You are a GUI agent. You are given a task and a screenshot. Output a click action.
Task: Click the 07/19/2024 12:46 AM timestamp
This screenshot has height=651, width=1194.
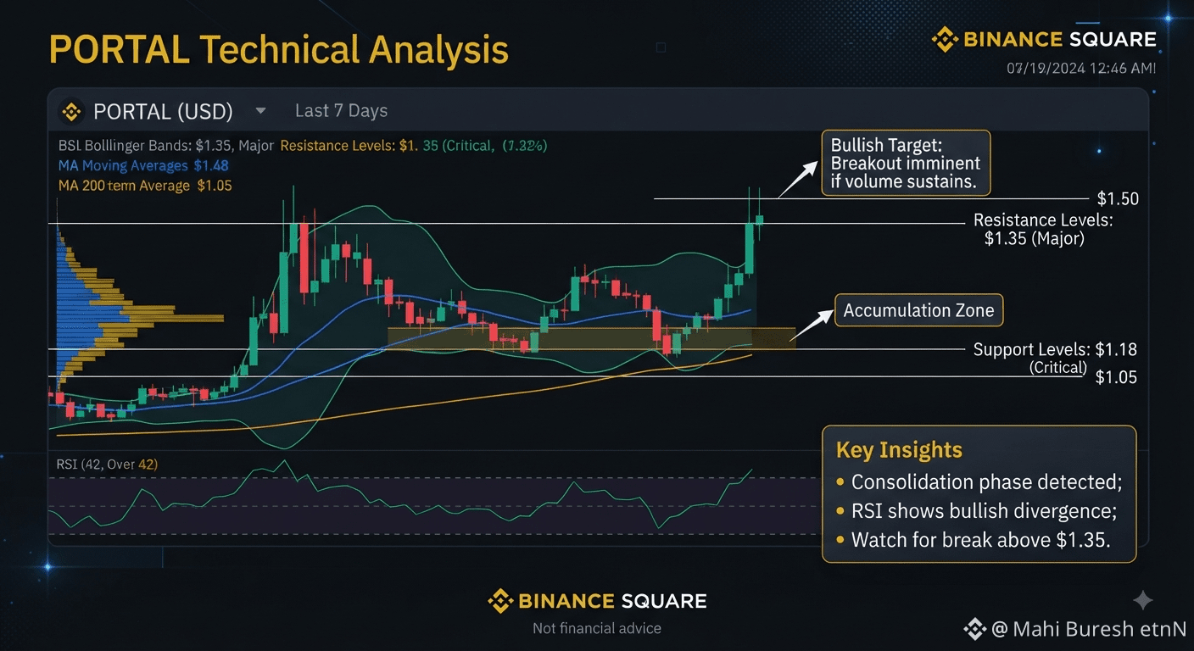[1080, 69]
